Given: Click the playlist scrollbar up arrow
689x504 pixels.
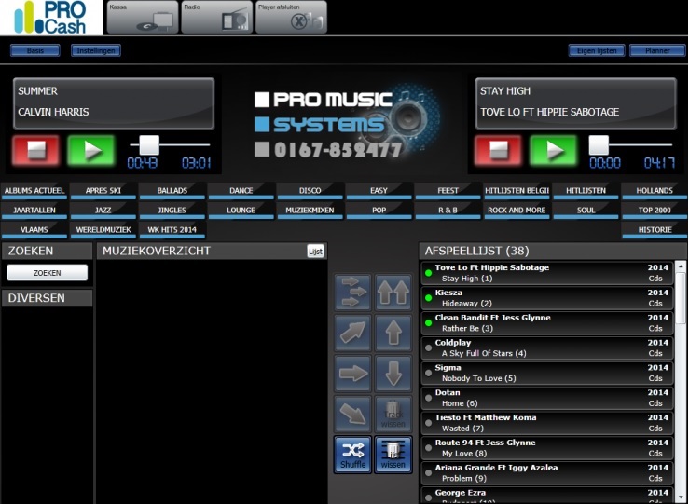Looking at the screenshot, I should point(681,266).
